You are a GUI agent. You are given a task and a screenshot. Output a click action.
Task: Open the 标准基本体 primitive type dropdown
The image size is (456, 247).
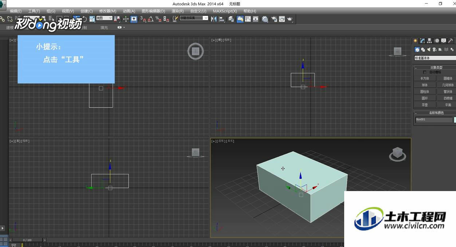coord(435,58)
